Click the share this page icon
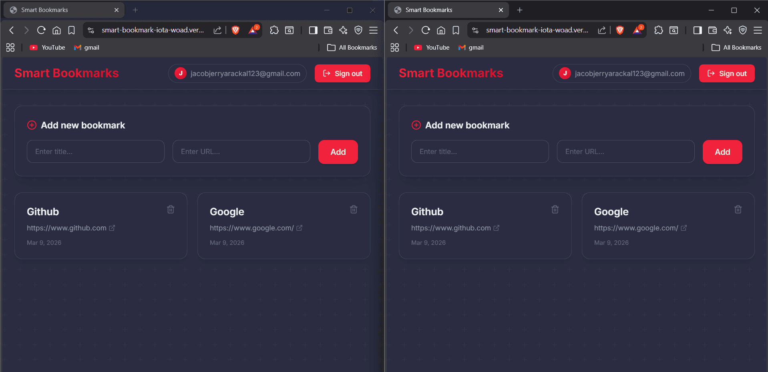Image resolution: width=768 pixels, height=372 pixels. 217,30
